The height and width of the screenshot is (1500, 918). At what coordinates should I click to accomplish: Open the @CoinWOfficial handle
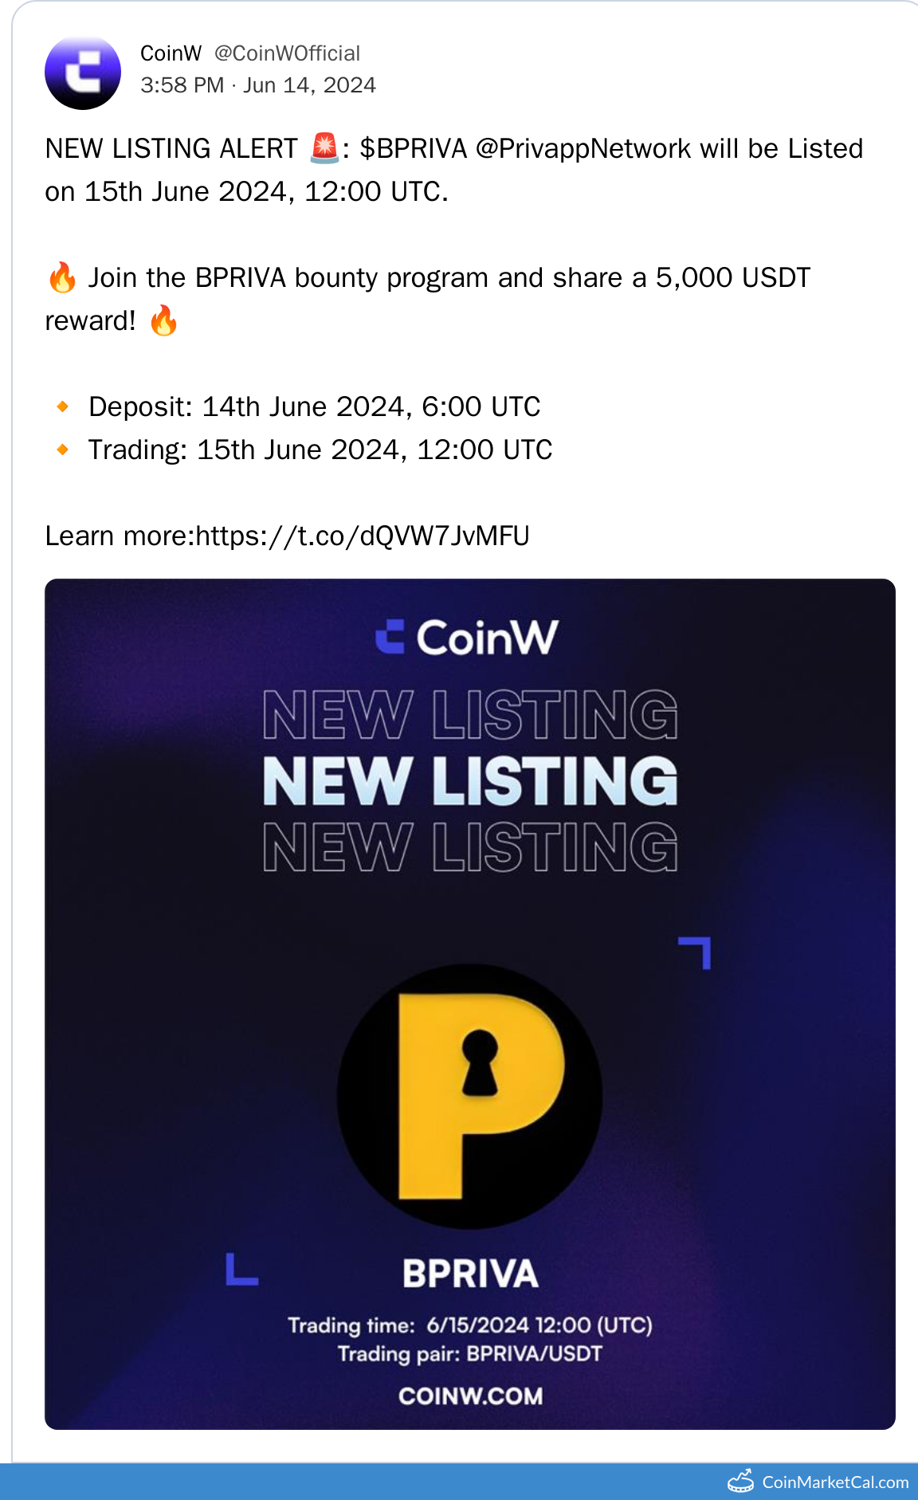pos(287,53)
